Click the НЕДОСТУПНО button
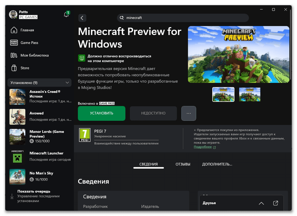297x216 pixels. click(153, 113)
